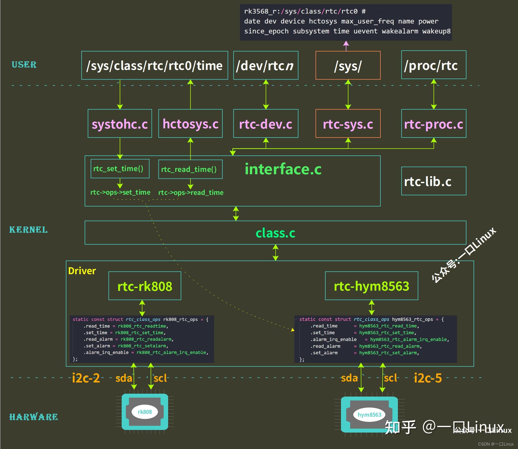The image size is (518, 449).
Task: Toggle the rtc_read_time() function box
Action: click(190, 169)
